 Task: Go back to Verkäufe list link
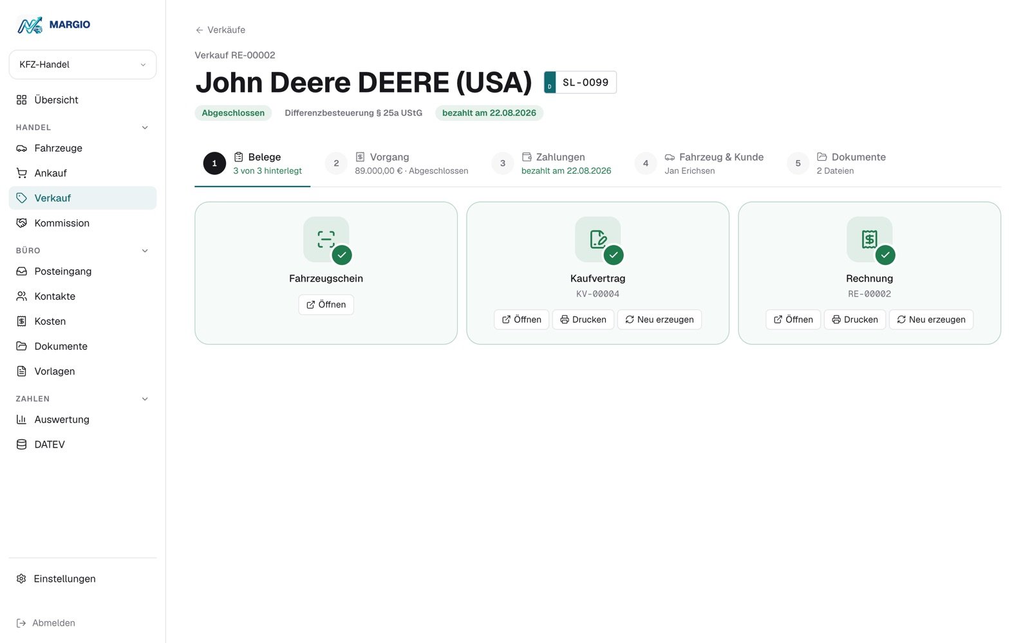click(x=220, y=30)
